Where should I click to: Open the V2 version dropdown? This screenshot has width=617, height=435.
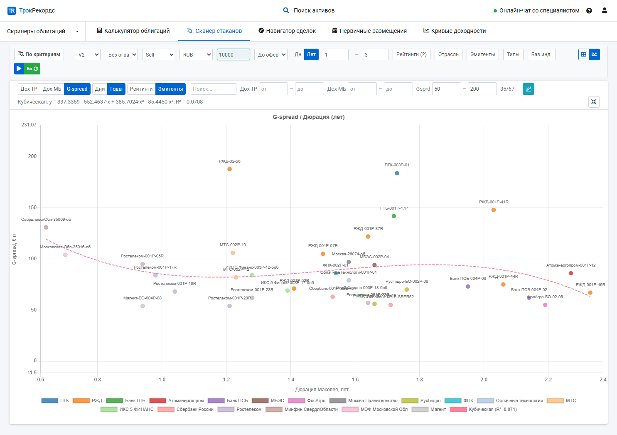[88, 54]
